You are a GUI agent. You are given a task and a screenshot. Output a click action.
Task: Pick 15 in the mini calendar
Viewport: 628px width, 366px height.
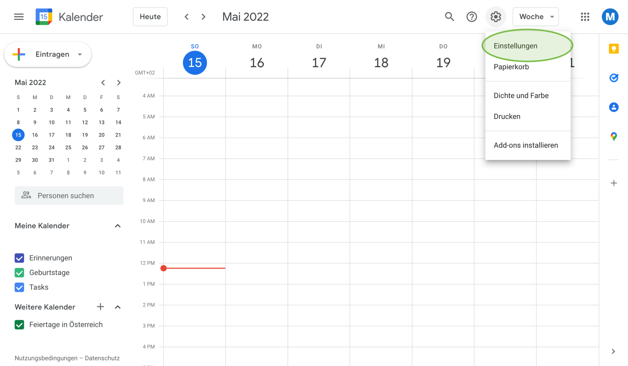pyautogui.click(x=18, y=135)
